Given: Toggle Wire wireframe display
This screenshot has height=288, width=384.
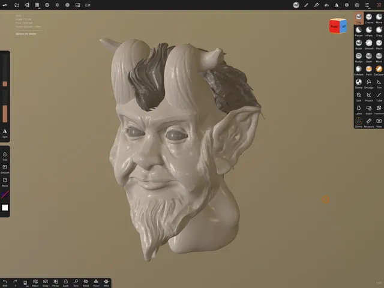Looking at the screenshot, I should pos(106,283).
